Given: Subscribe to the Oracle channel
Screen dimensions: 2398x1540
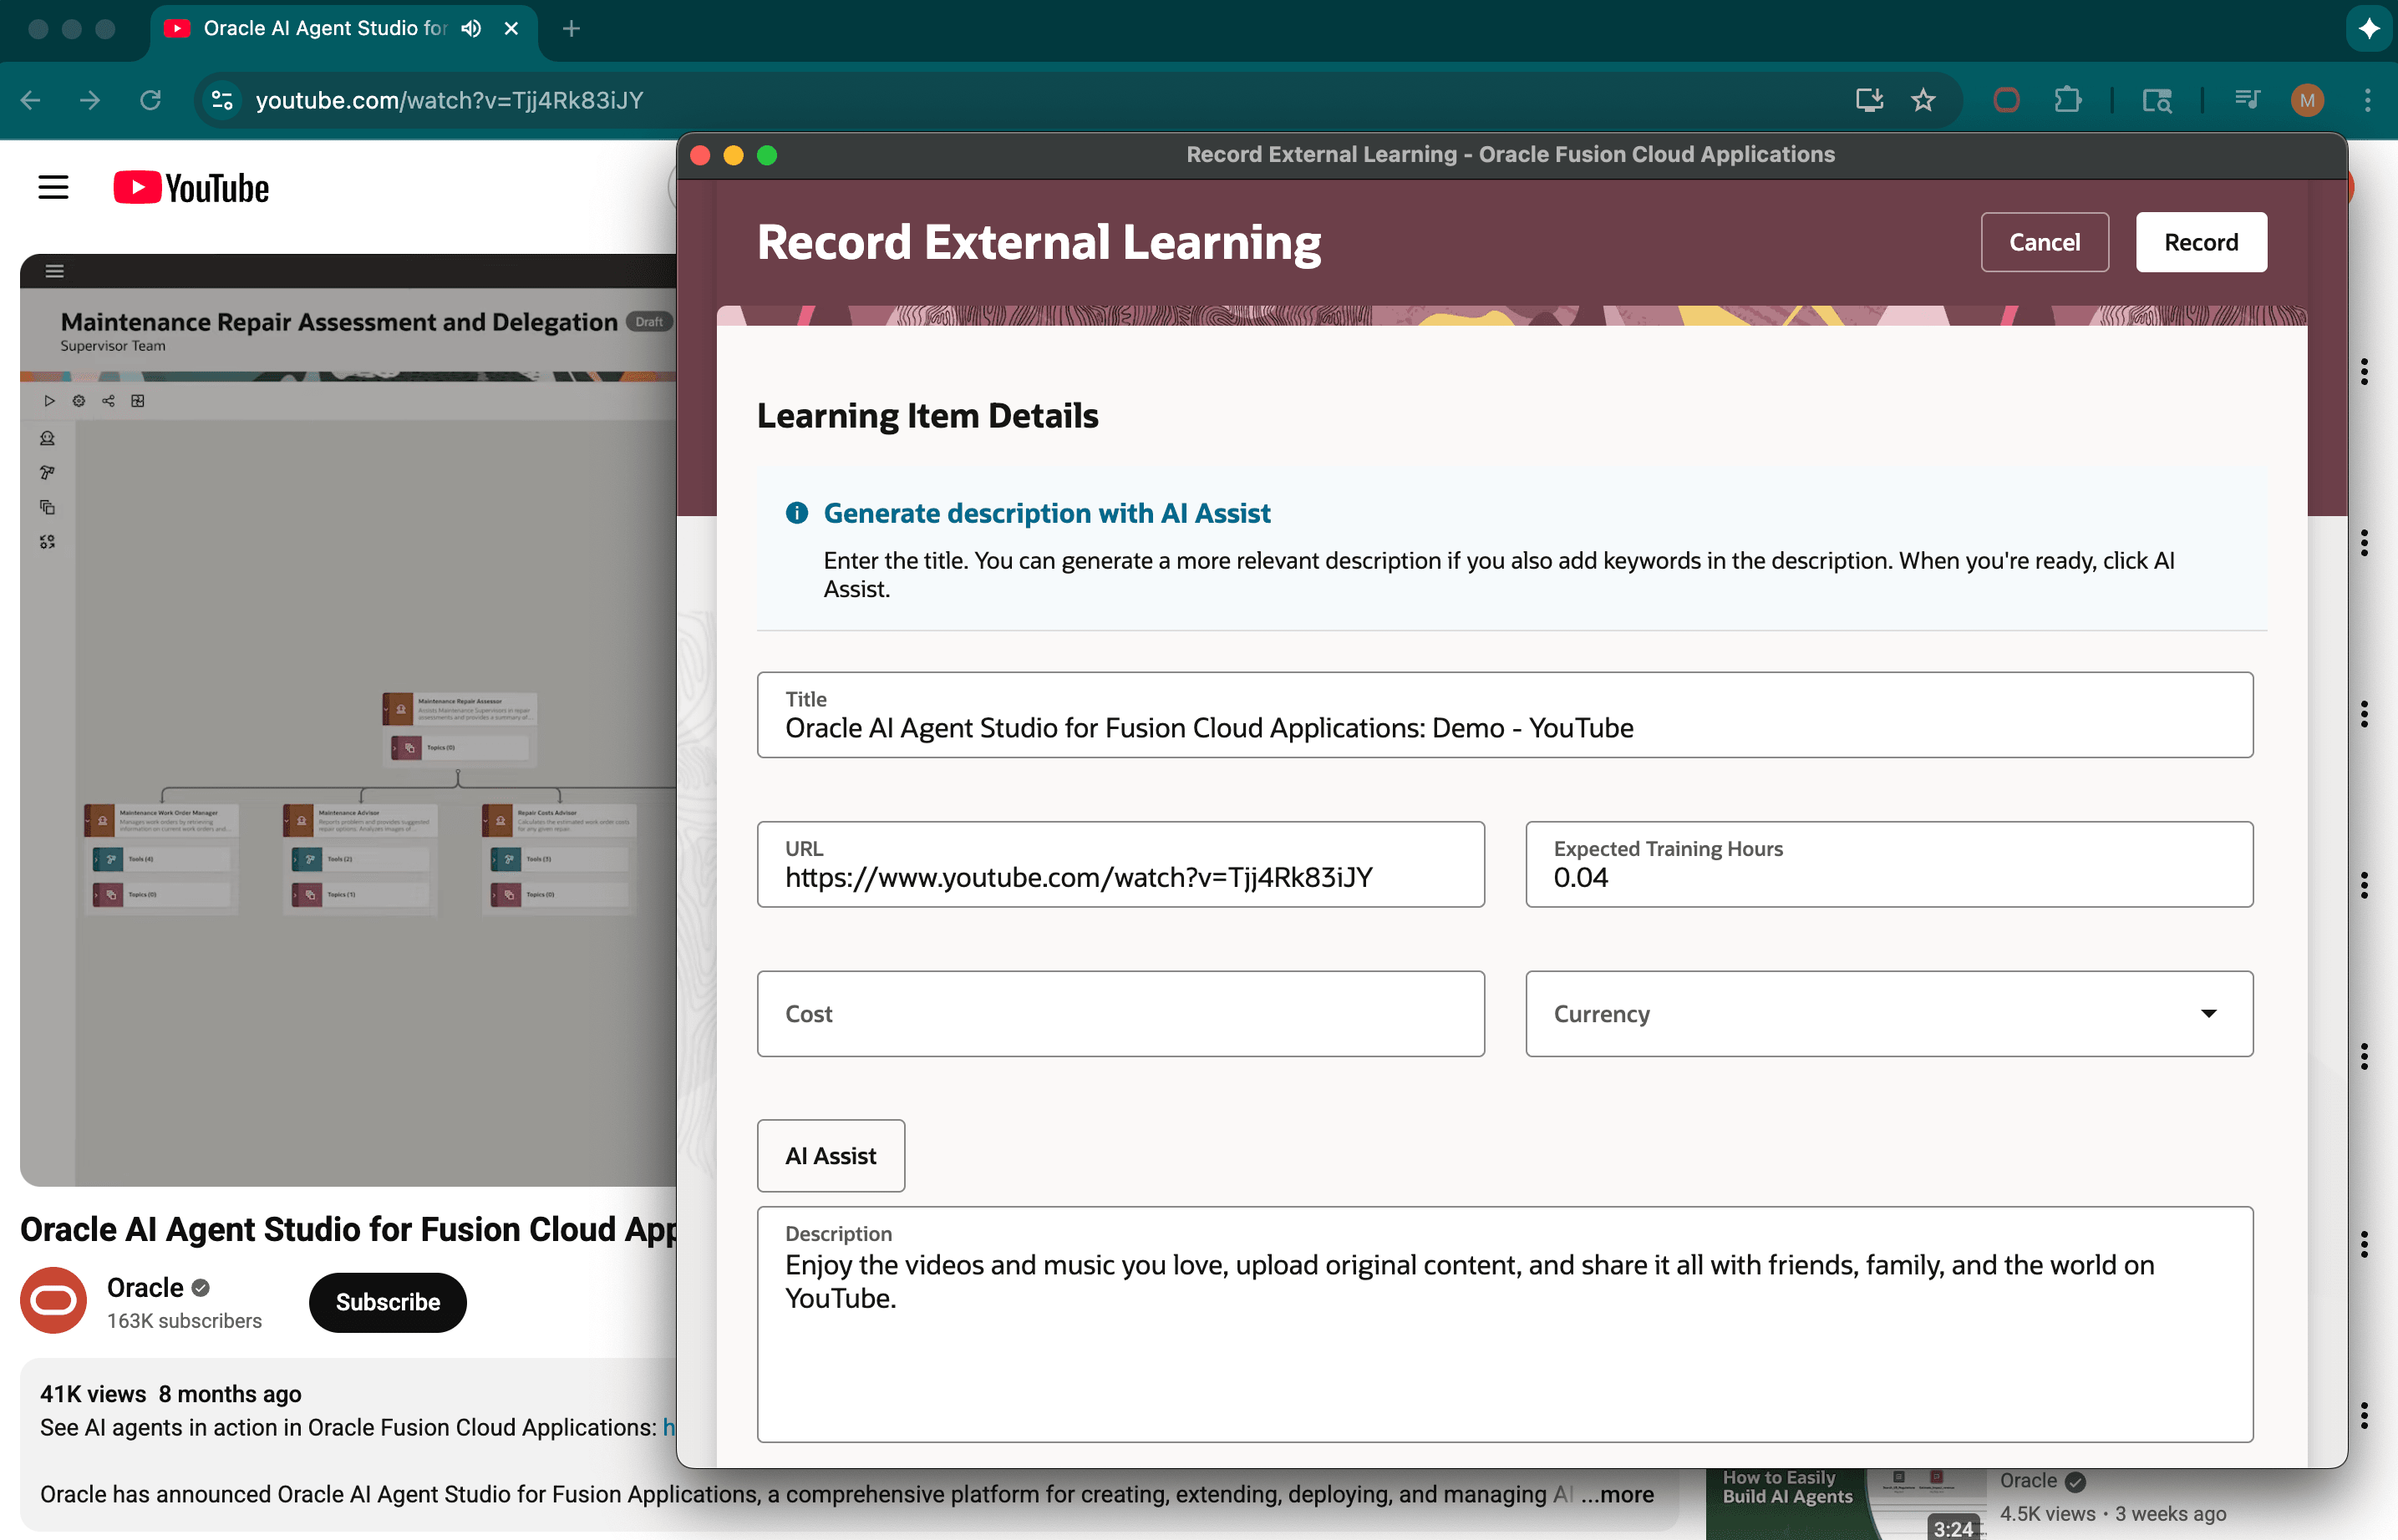Looking at the screenshot, I should pos(387,1302).
